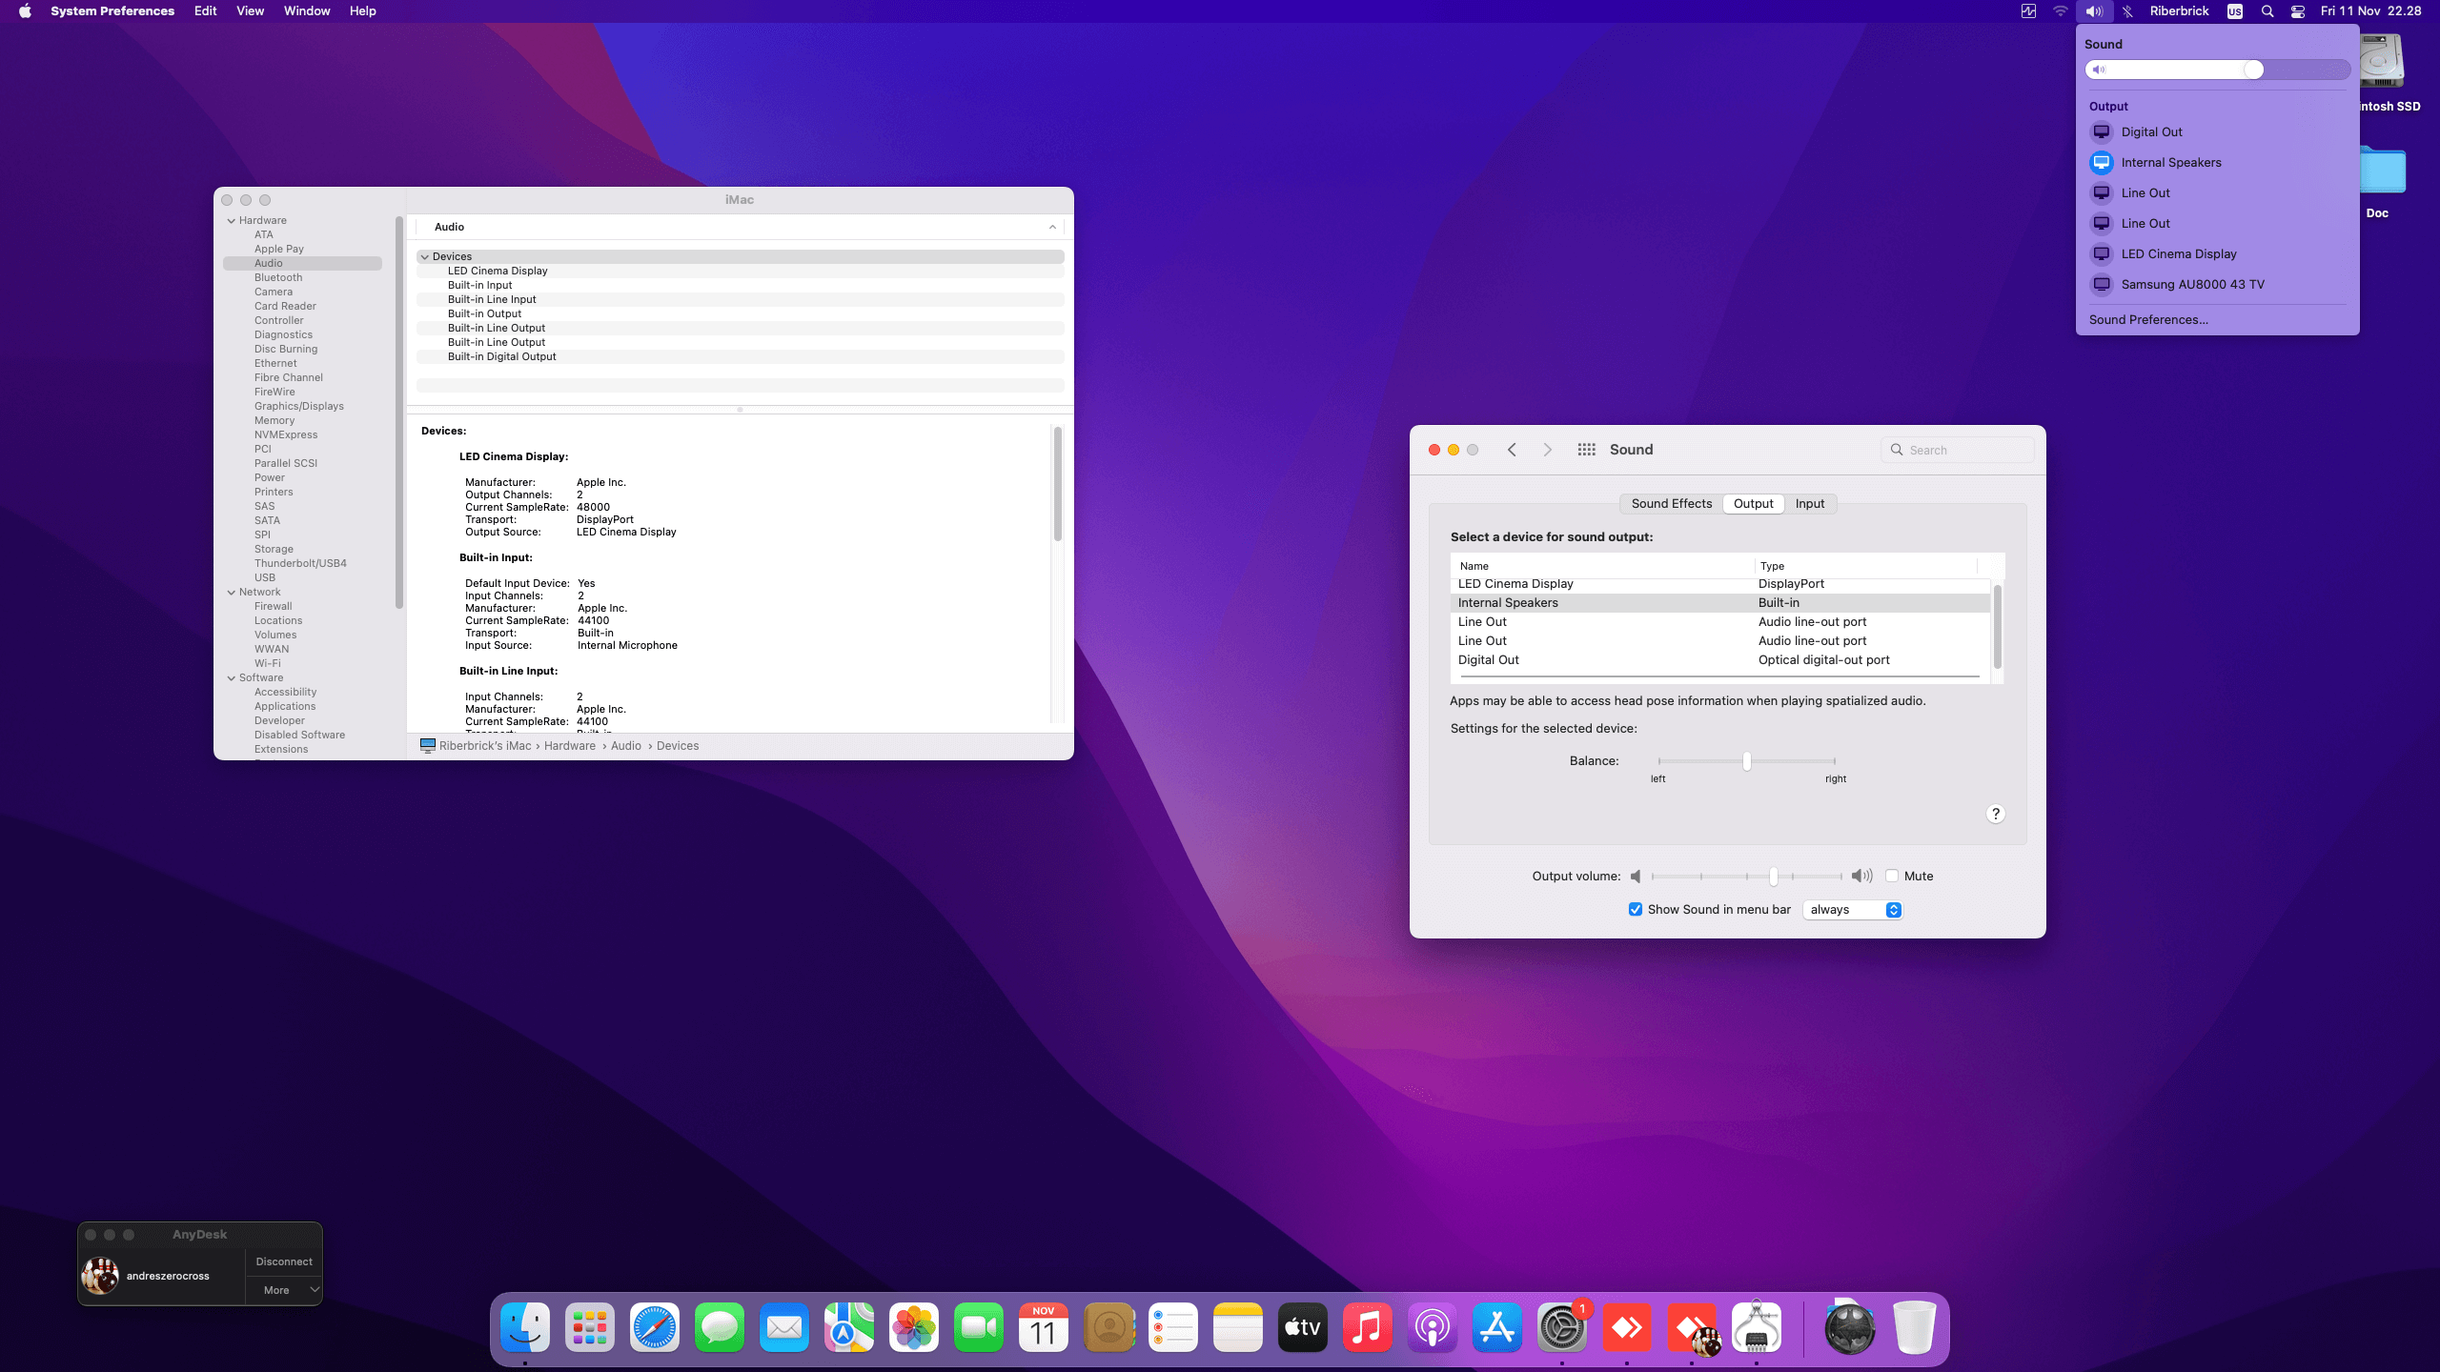Screen dimensions: 2440x1372
Task: Collapse the Hardware section in sidebar
Action: coord(232,221)
